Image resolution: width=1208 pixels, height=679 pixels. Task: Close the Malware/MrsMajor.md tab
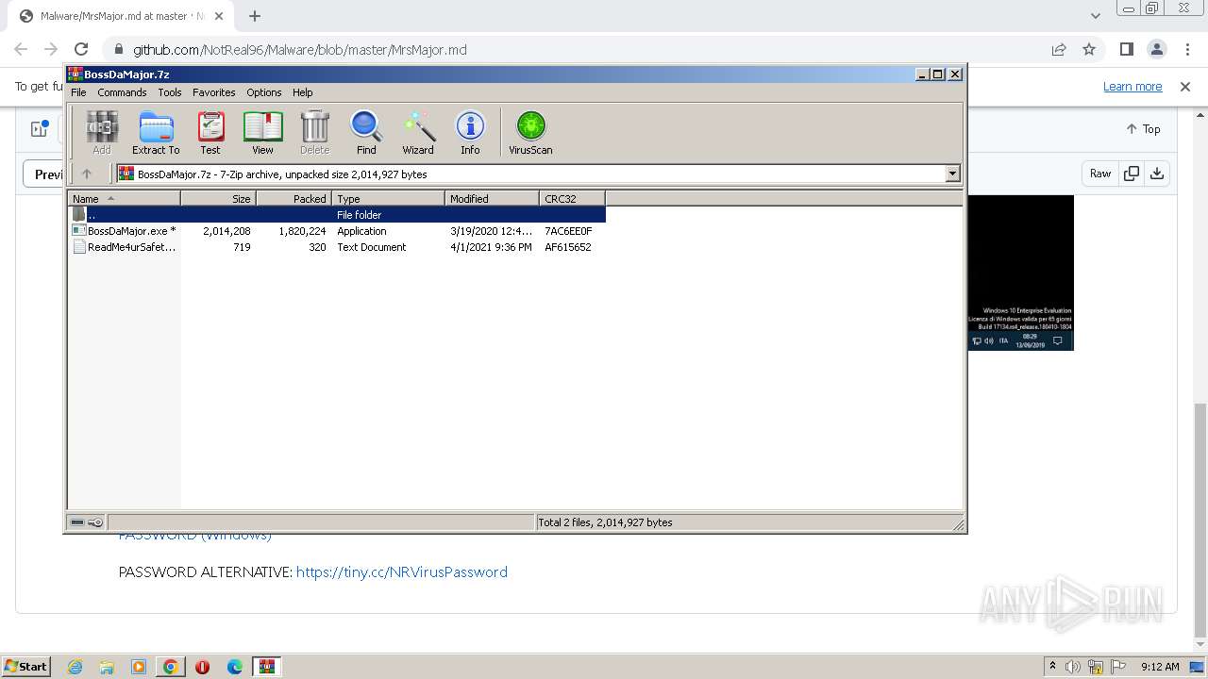218,16
